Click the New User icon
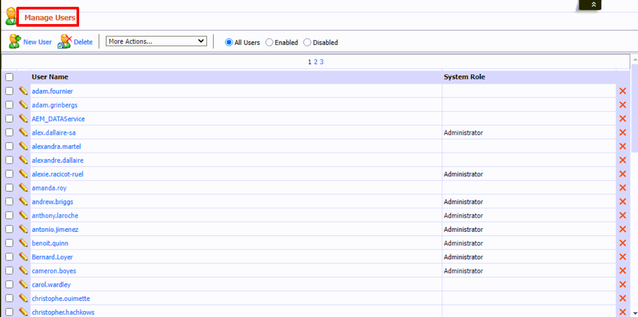The width and height of the screenshot is (638, 317). click(15, 42)
